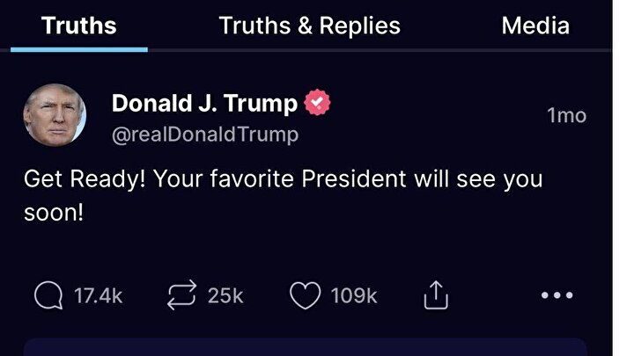
Task: Click the 25k ReTruth count
Action: click(225, 297)
